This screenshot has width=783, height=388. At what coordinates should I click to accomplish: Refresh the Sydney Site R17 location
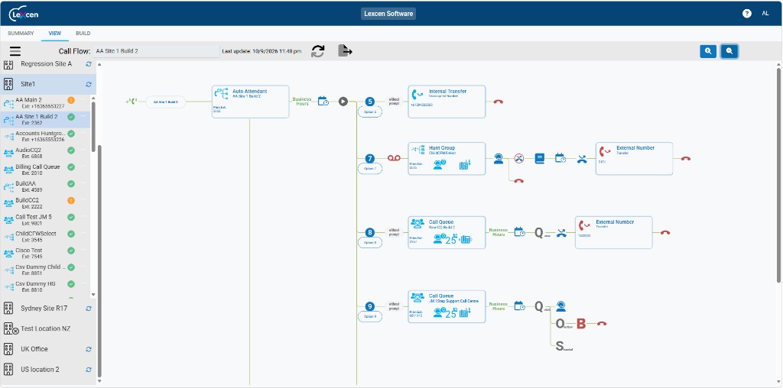(89, 309)
